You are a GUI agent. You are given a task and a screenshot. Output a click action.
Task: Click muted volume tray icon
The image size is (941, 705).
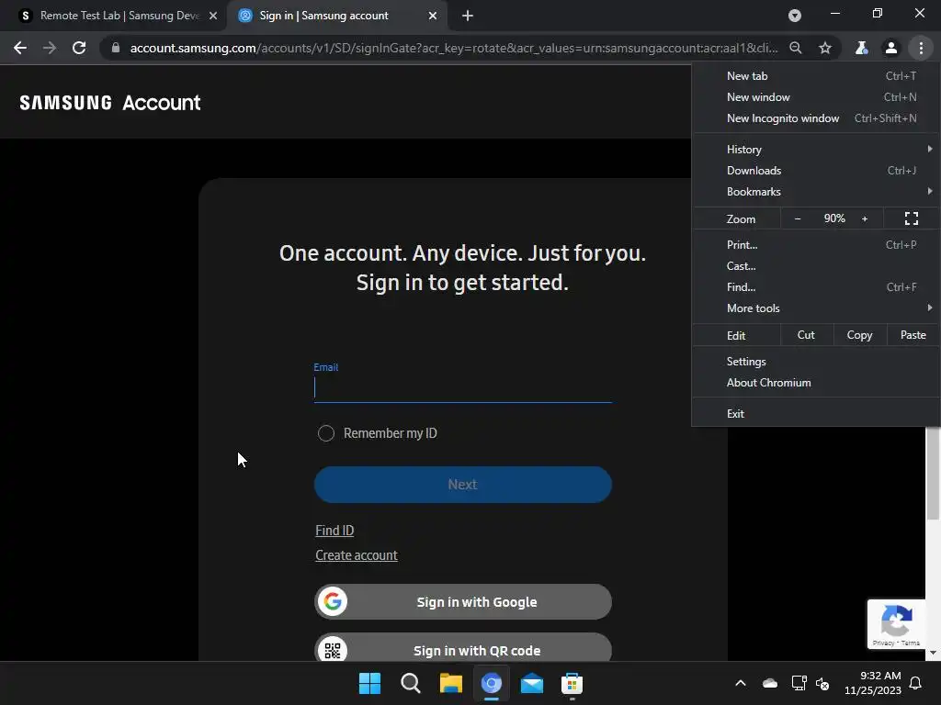pyautogui.click(x=822, y=683)
